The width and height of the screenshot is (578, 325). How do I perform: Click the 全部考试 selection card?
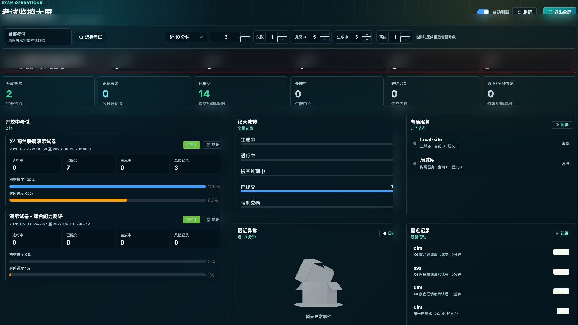pyautogui.click(x=38, y=37)
